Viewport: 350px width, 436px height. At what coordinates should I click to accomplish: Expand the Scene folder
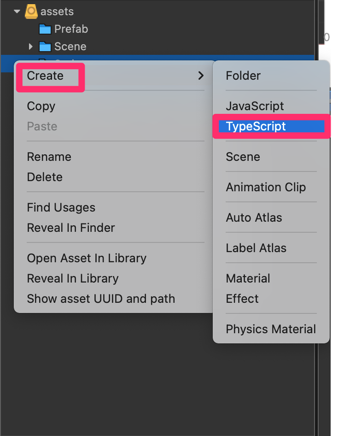pos(30,47)
